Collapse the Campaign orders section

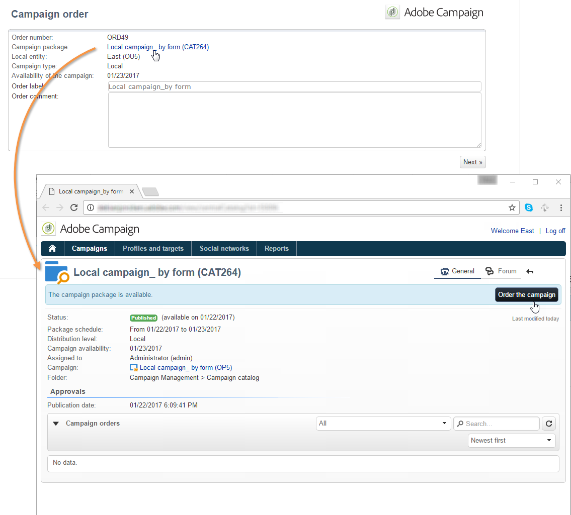pos(56,424)
